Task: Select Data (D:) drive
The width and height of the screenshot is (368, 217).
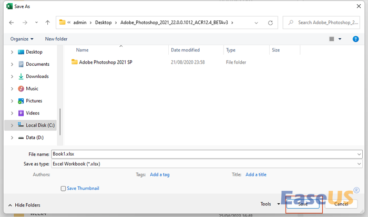Action: click(35, 138)
